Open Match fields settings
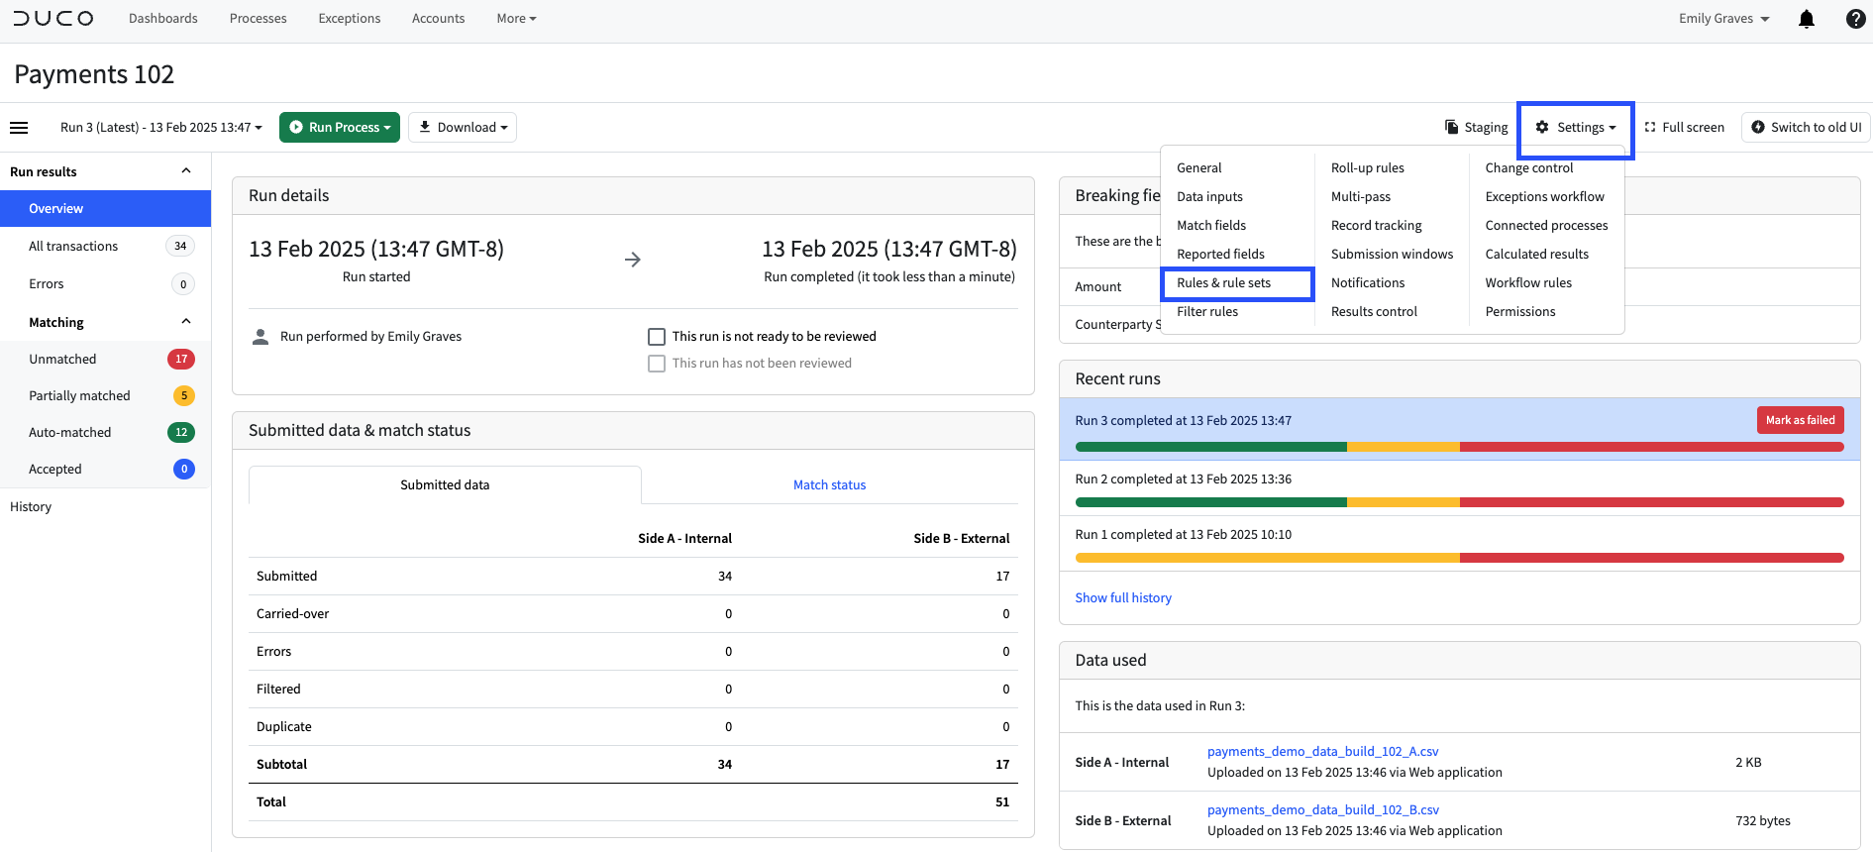 coord(1211,226)
